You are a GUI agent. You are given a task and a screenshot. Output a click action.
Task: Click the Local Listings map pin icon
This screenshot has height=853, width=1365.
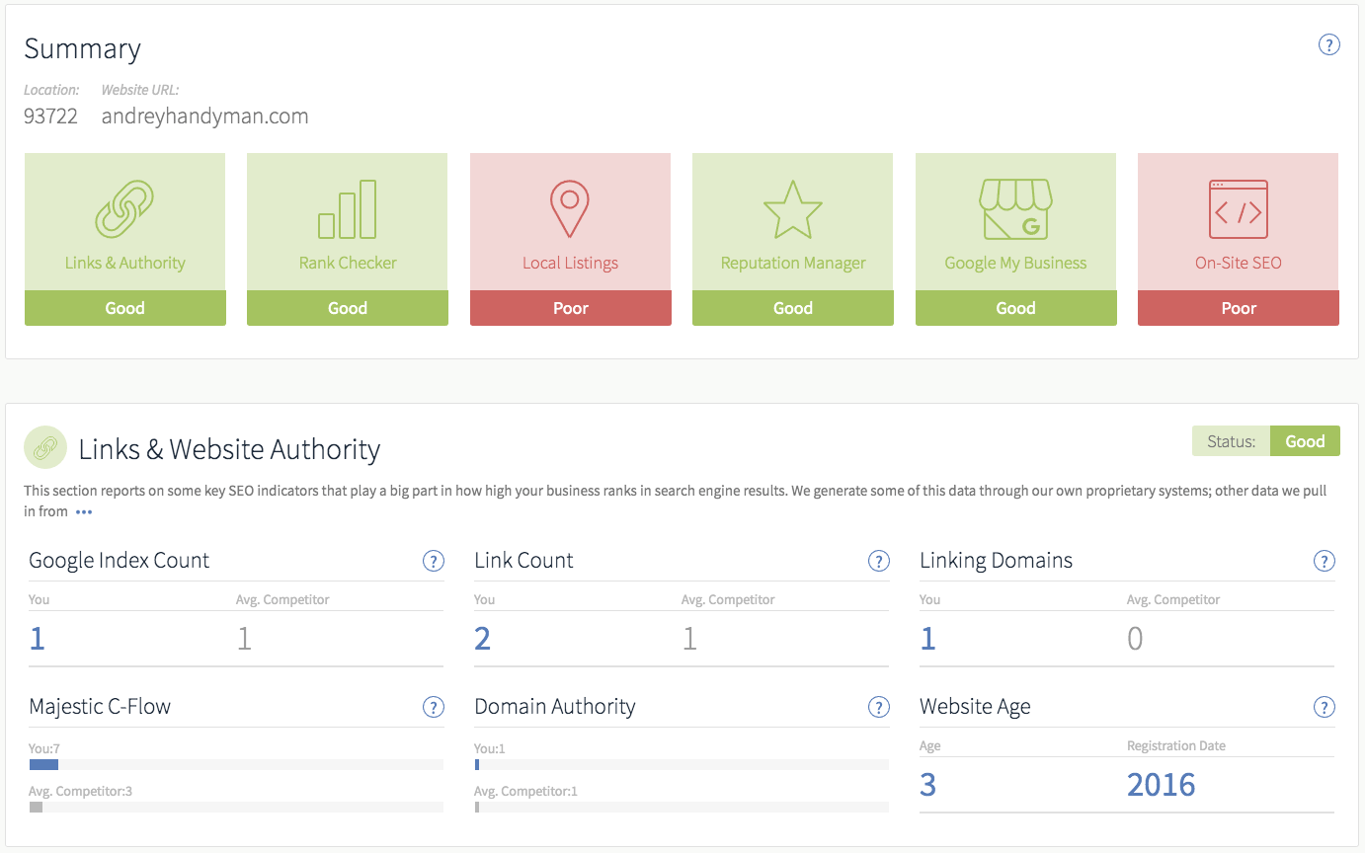coord(570,208)
